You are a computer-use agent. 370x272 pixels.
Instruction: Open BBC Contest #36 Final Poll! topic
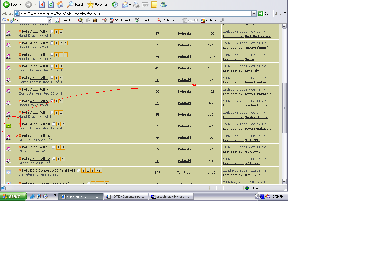tap(52, 170)
